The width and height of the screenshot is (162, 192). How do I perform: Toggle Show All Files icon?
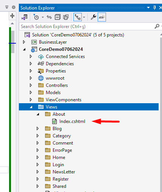tap(66, 17)
